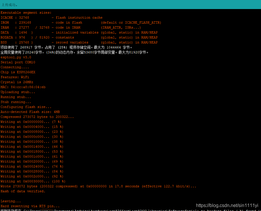
Task: Click the 'Hash of data verified.' line
Action: 23,191
